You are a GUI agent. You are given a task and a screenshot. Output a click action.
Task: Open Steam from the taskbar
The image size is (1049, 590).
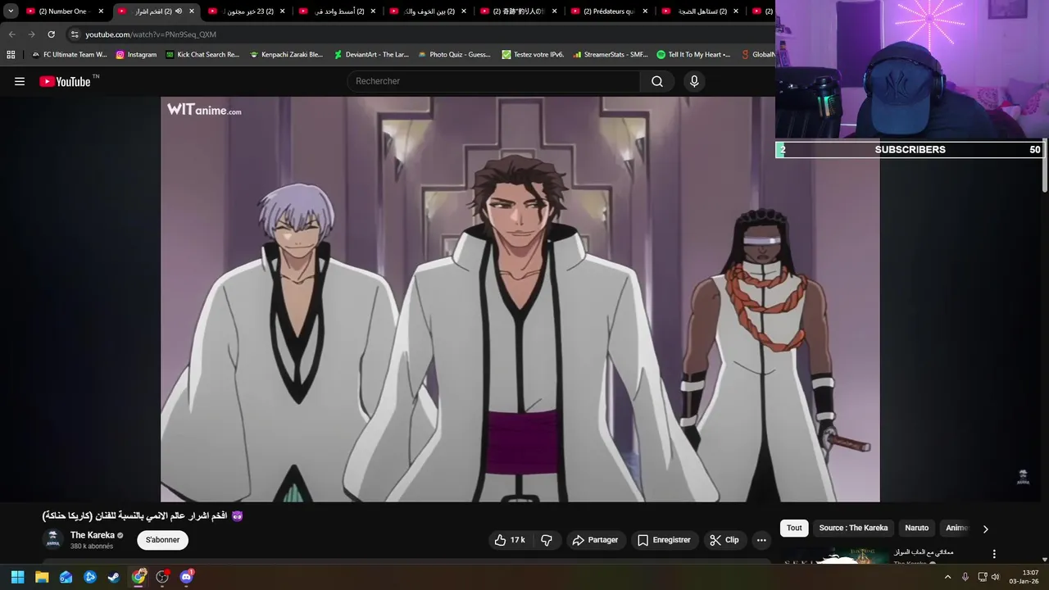click(x=114, y=577)
